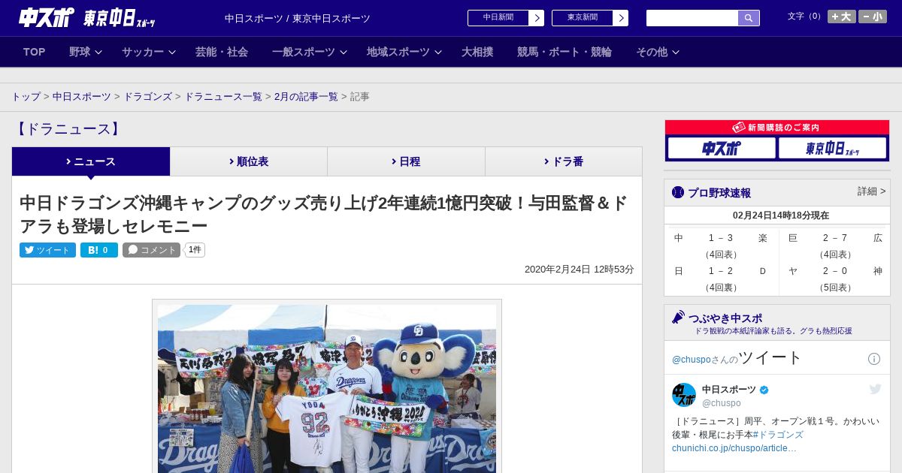The image size is (902, 473).
Task: Expand the 地域スポーツ menu dropdown
Action: tap(404, 52)
